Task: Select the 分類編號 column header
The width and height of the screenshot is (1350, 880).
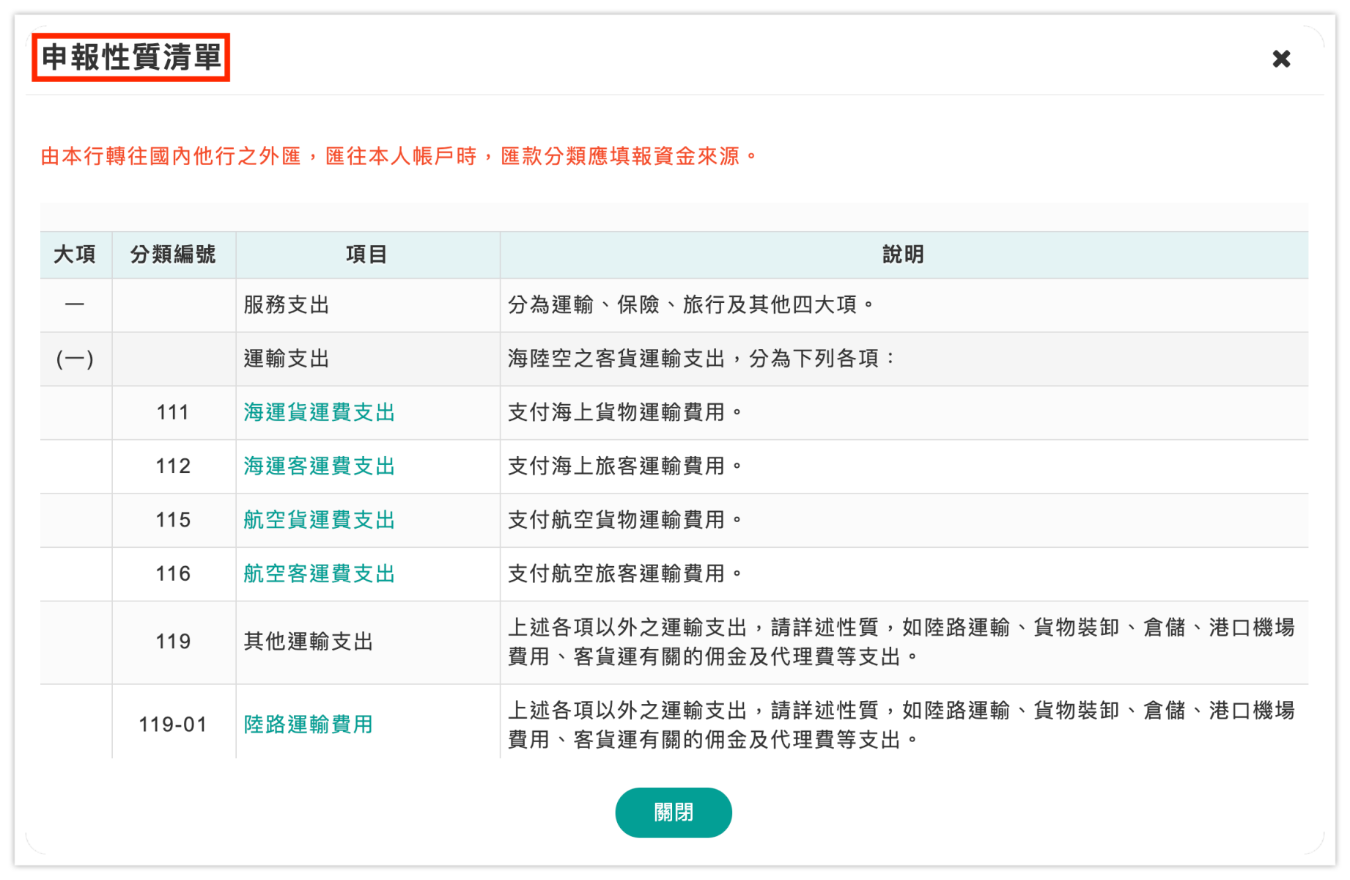Action: click(172, 254)
